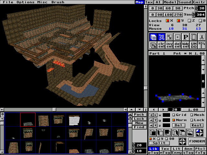The image size is (207, 155).
Task: Select cube icon with black bottom face
Action: pyautogui.click(x=190, y=133)
